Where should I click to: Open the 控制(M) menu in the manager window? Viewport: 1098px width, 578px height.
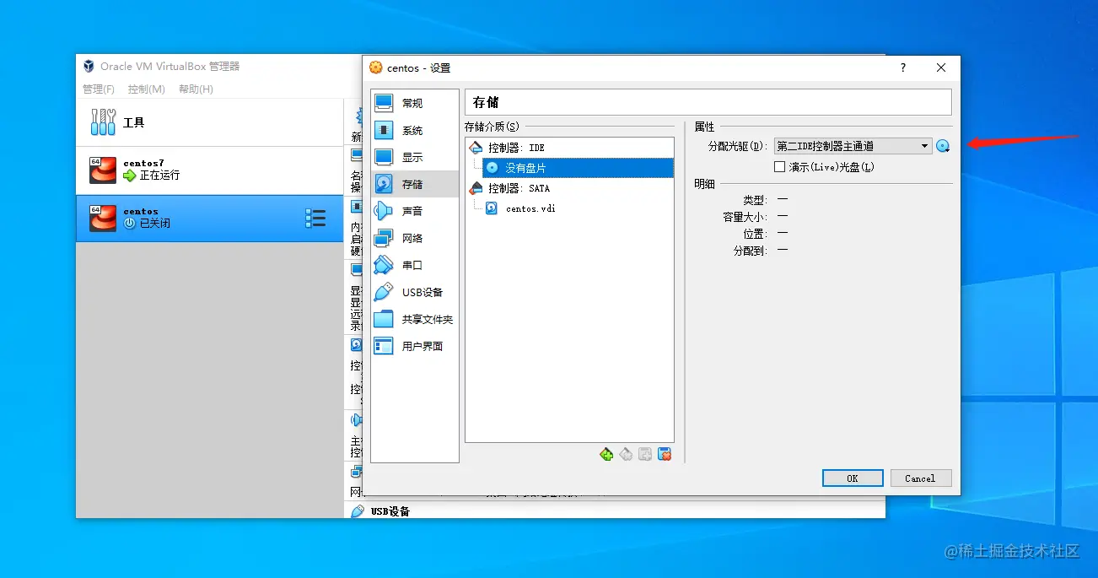click(x=147, y=89)
